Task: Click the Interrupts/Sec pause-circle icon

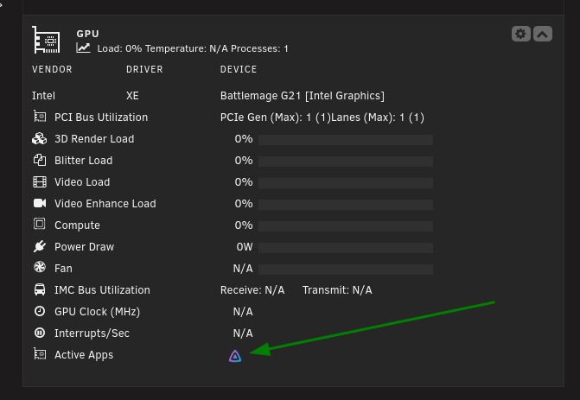Action: (x=40, y=333)
